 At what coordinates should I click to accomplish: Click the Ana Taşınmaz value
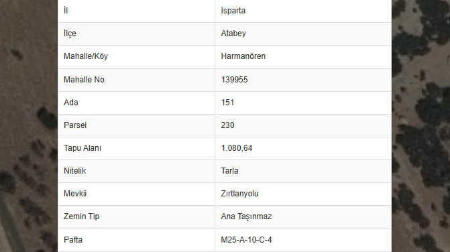coord(246,216)
